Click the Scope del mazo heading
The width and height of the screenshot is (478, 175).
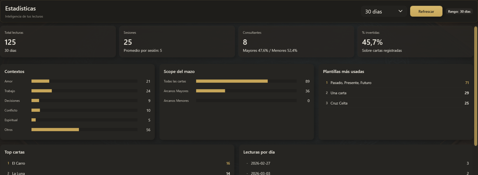(179, 72)
